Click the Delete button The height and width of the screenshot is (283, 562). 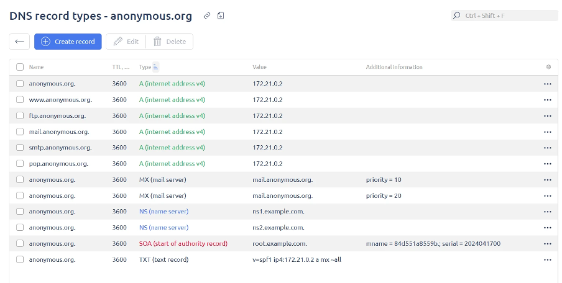(170, 42)
